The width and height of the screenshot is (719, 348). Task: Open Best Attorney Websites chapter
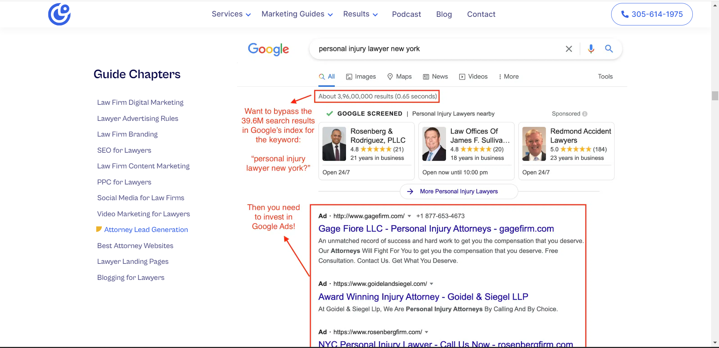135,246
